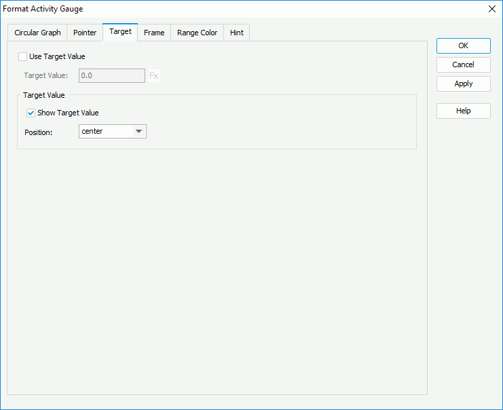
Task: Enable the Use Target Value checkbox
Action: tap(23, 57)
